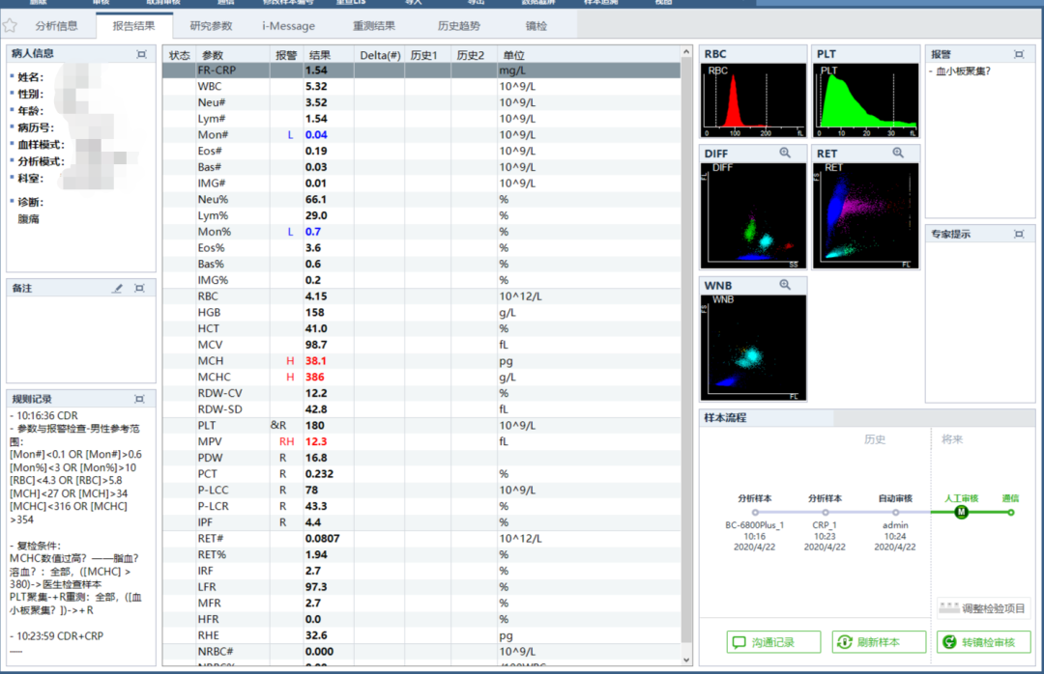Click the 转镜检审核 button
The width and height of the screenshot is (1044, 674).
[x=983, y=642]
